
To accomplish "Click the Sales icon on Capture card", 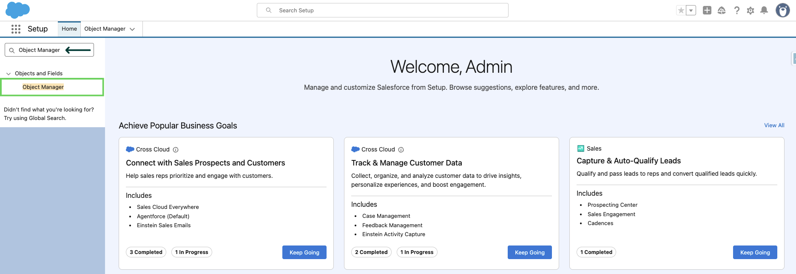I will 580,148.
